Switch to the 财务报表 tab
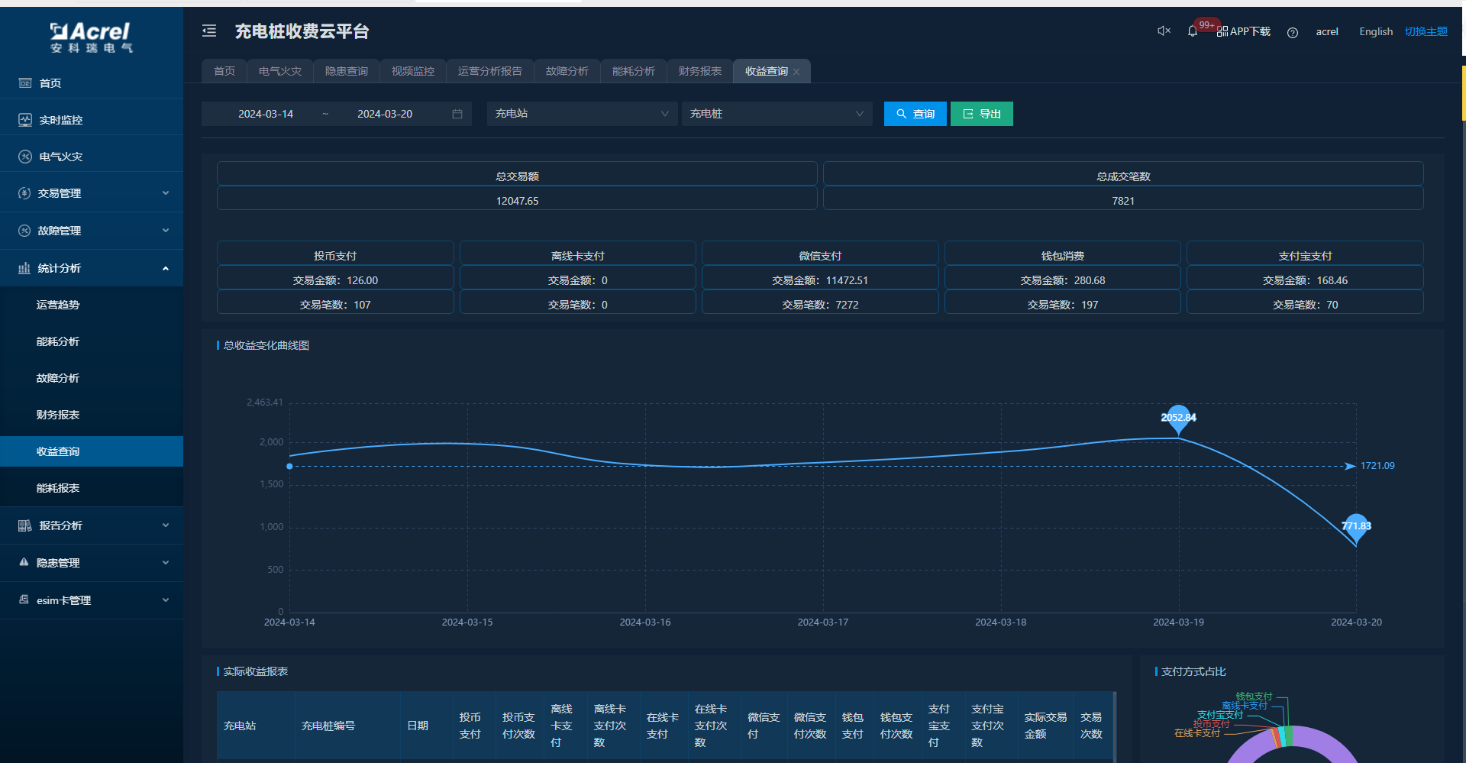 [699, 71]
